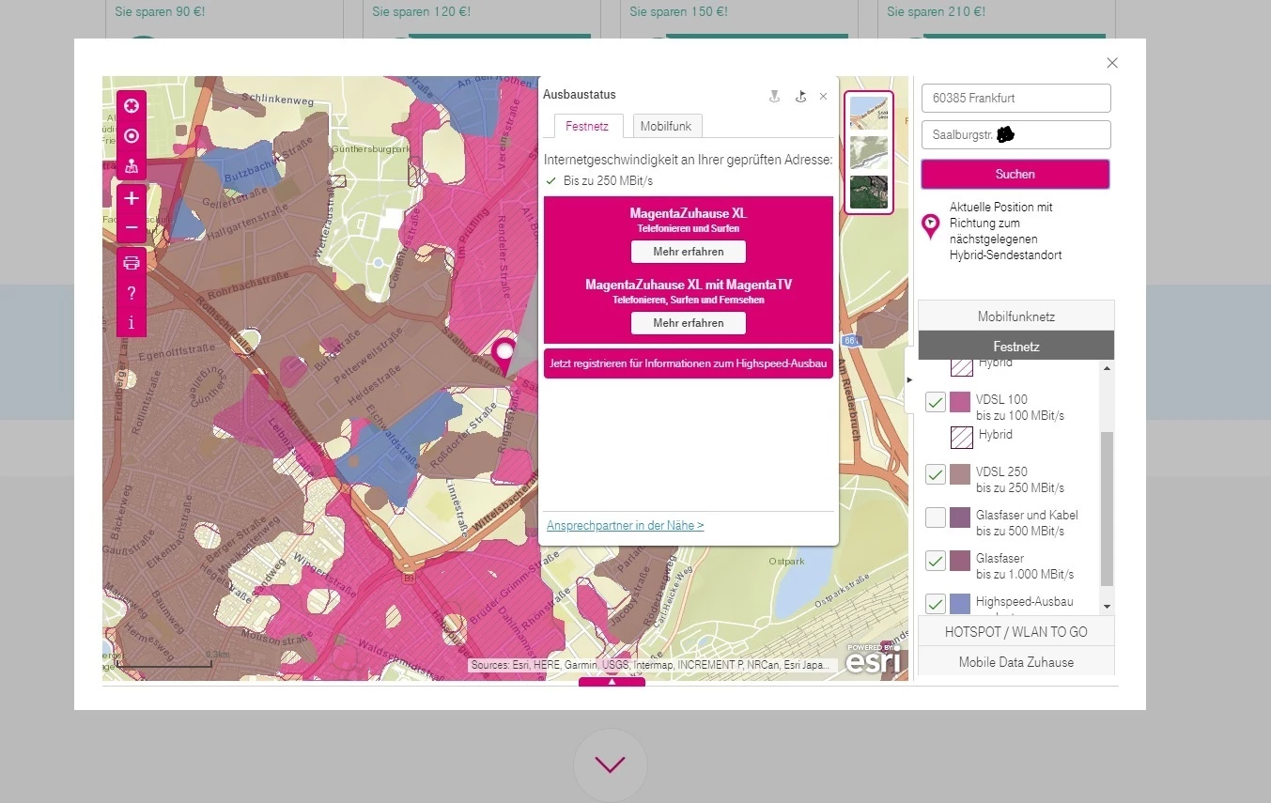Print the map using the printer icon

click(x=132, y=263)
